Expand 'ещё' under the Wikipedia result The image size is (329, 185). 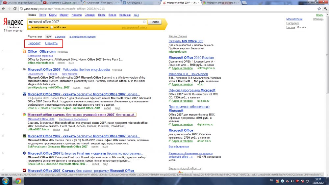point(87,88)
